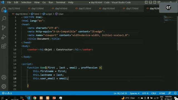Click 'this.lastname' on line 17
This screenshot has height=100, width=178.
[x=43, y=75]
